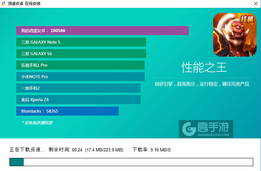Screen dimensions: 261x171
Task: Click the colorful installer logo in title bar
Action: click(x=3, y=3)
